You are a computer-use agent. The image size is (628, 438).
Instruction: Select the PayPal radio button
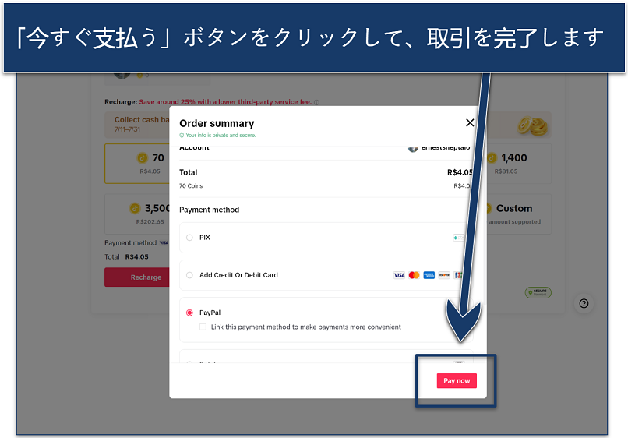pos(189,313)
